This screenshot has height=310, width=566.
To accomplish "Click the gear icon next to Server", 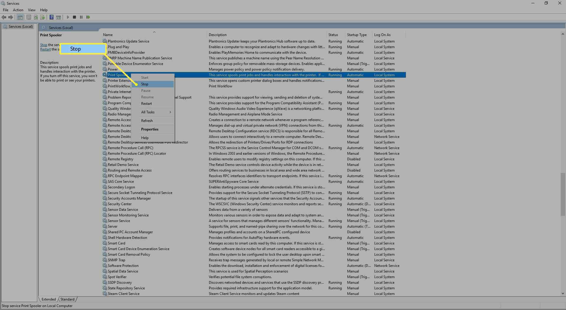I will (x=105, y=226).
